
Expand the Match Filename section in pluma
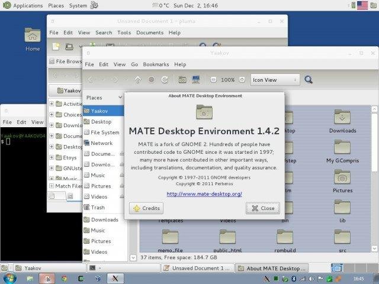(x=52, y=186)
